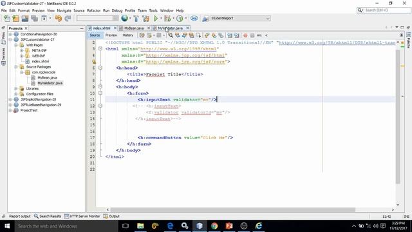Screen dimensions: 412x232
Task: Collapse code fold at line 3 html tag
Action: [x=100, y=49]
